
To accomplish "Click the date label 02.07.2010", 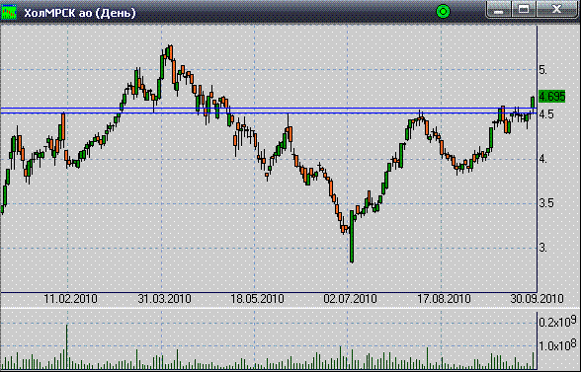I will tap(350, 299).
